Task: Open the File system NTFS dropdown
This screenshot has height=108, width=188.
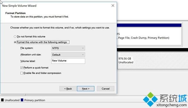Action: 68,48
